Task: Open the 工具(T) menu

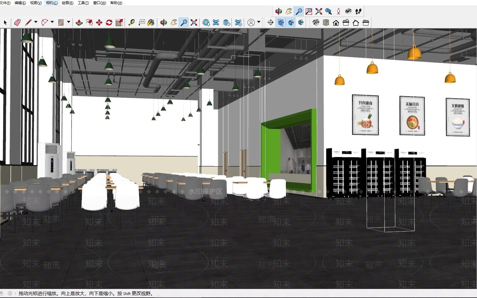Action: [x=83, y=3]
